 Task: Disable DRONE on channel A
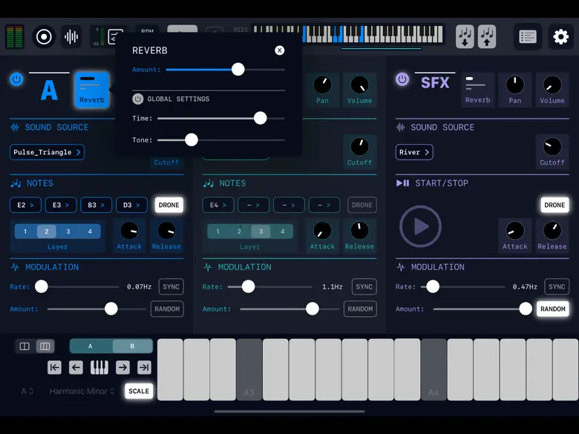pos(169,205)
